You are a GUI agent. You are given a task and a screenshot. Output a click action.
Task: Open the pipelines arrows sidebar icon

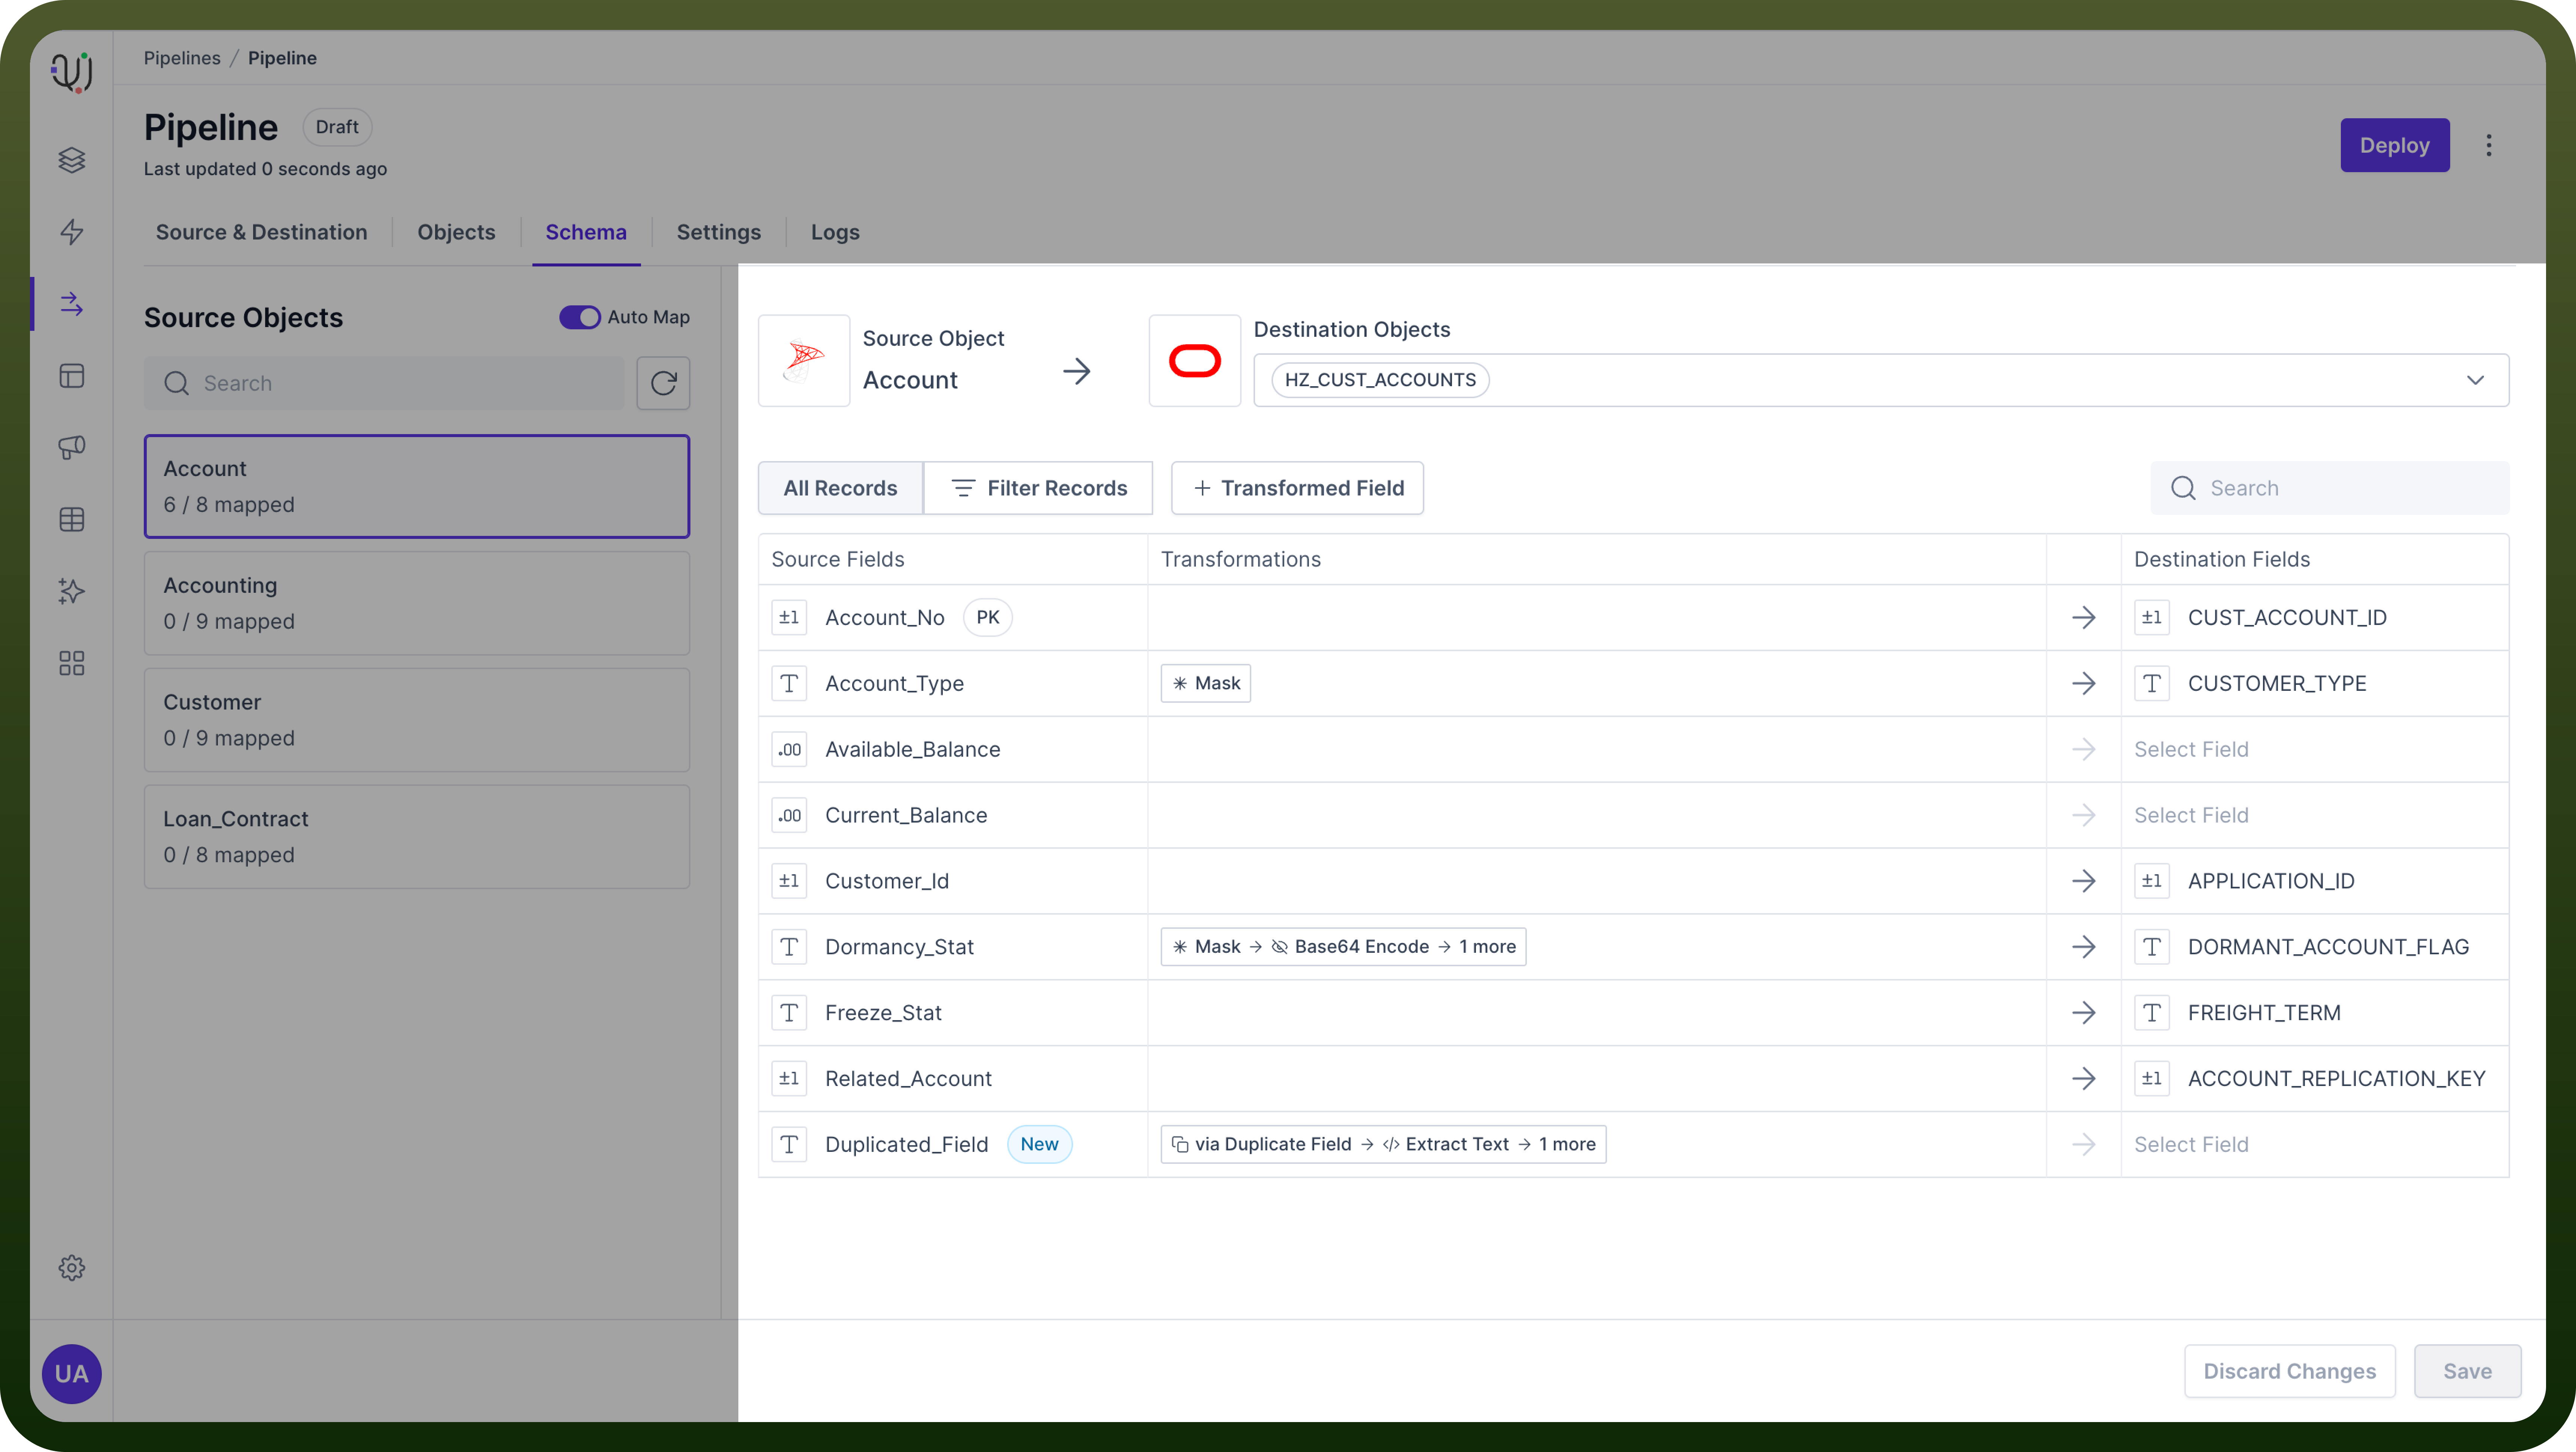pyautogui.click(x=72, y=304)
